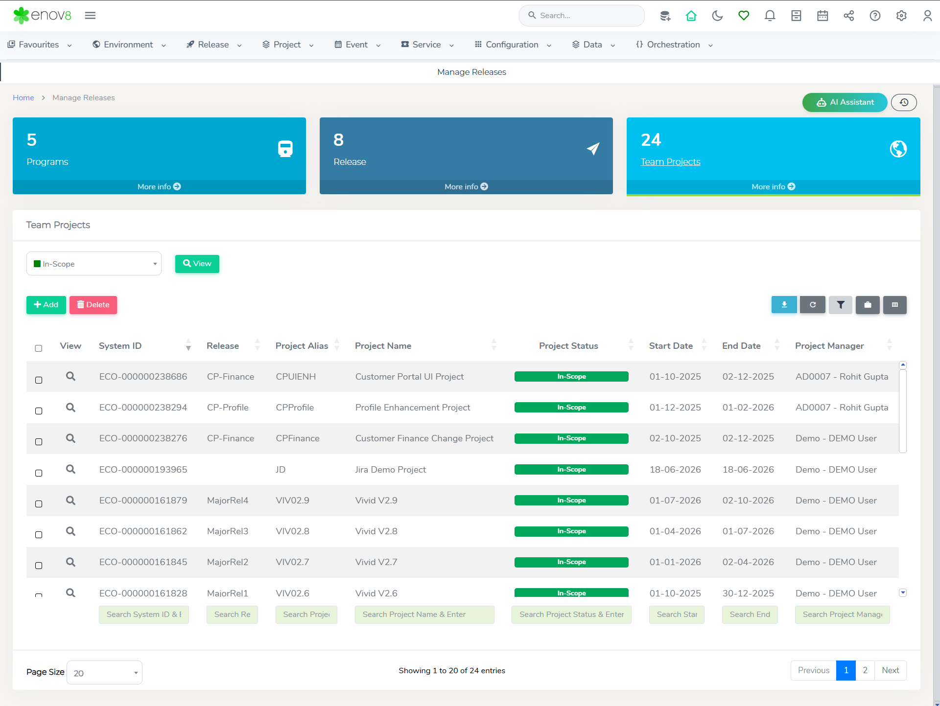
Task: Click the Search Project Name field
Action: point(424,615)
